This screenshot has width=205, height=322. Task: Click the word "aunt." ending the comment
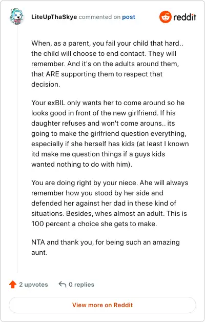point(39,253)
